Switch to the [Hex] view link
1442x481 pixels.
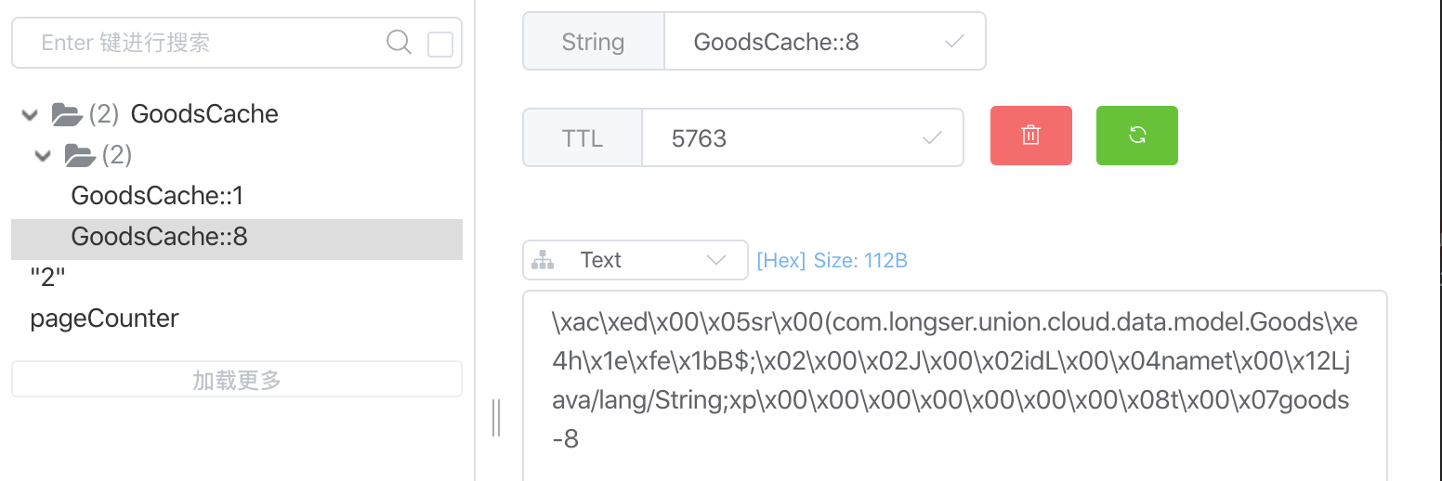pyautogui.click(x=780, y=261)
